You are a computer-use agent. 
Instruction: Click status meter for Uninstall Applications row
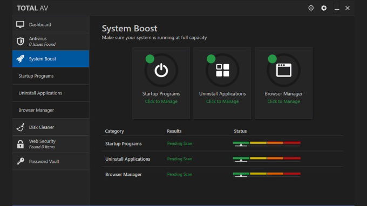(267, 159)
